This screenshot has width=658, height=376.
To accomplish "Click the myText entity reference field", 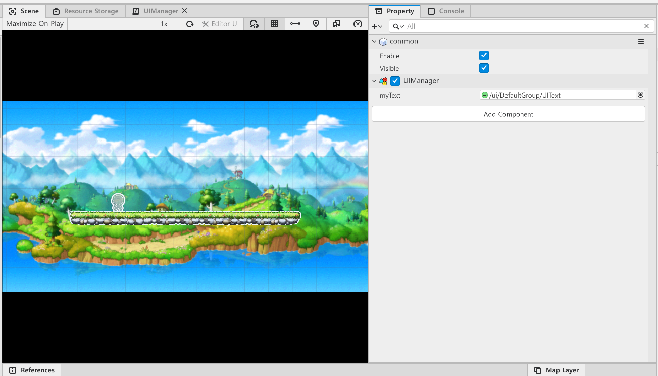I will [x=558, y=95].
